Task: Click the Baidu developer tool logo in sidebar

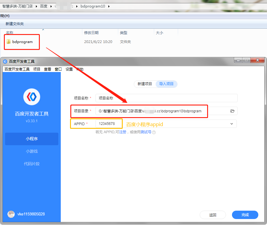Action: (32, 97)
